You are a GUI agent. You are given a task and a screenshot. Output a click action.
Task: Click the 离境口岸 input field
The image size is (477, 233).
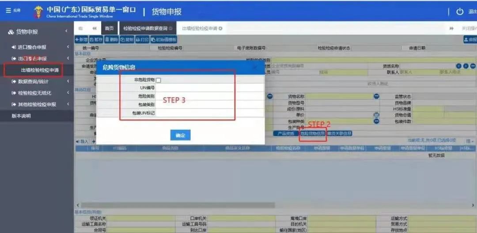tap(342, 218)
